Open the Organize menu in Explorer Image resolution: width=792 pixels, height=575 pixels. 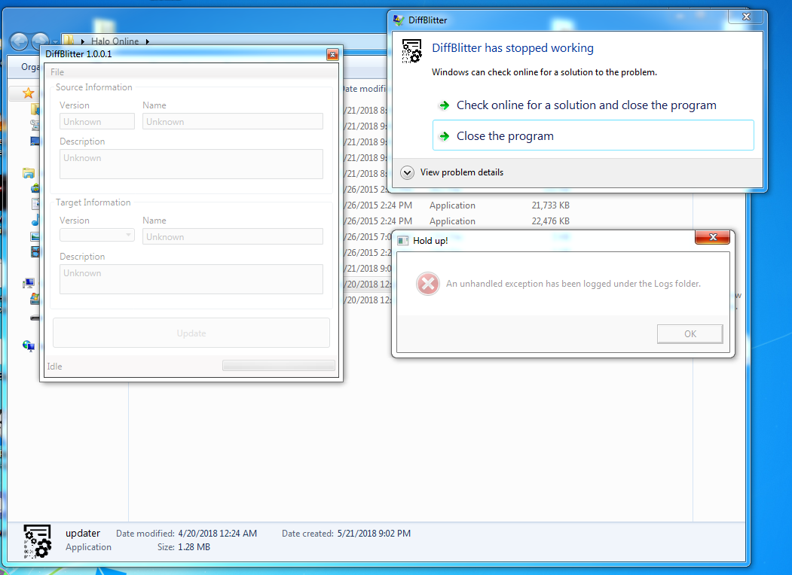(30, 66)
